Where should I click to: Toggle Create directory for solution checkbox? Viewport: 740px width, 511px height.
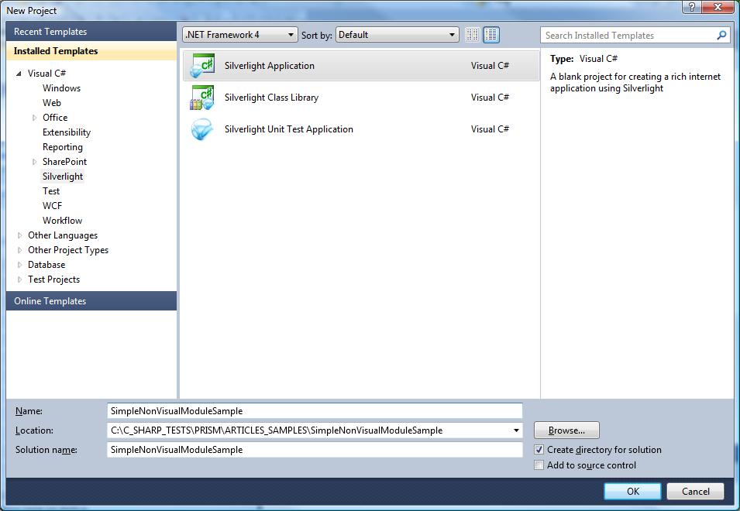point(539,450)
